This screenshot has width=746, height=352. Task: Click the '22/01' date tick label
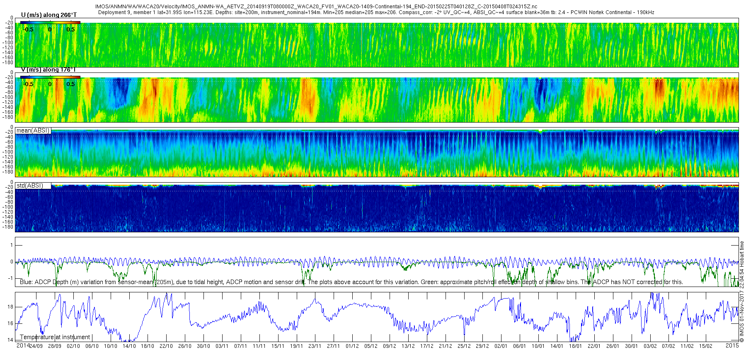tap(594, 346)
